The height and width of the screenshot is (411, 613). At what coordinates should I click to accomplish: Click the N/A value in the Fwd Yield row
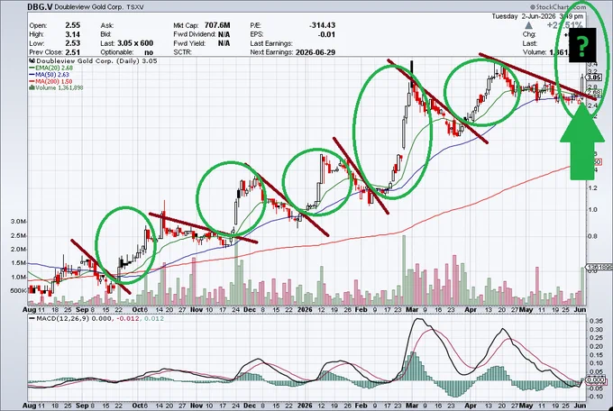pyautogui.click(x=224, y=43)
